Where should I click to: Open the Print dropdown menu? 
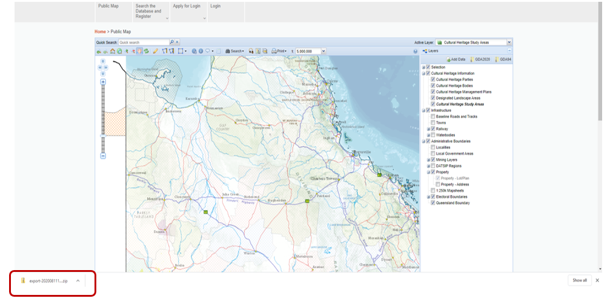click(x=279, y=51)
